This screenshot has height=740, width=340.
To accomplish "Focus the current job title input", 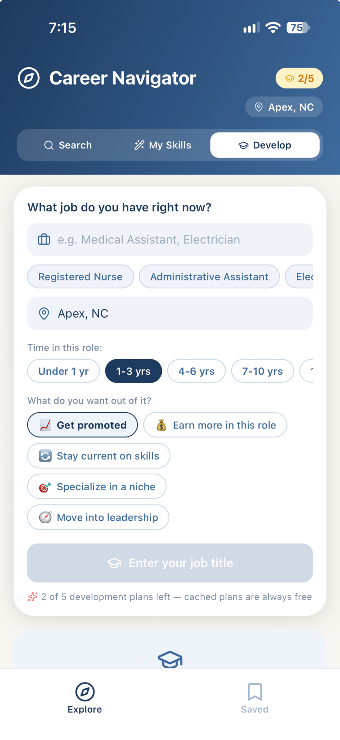I will [x=170, y=240].
